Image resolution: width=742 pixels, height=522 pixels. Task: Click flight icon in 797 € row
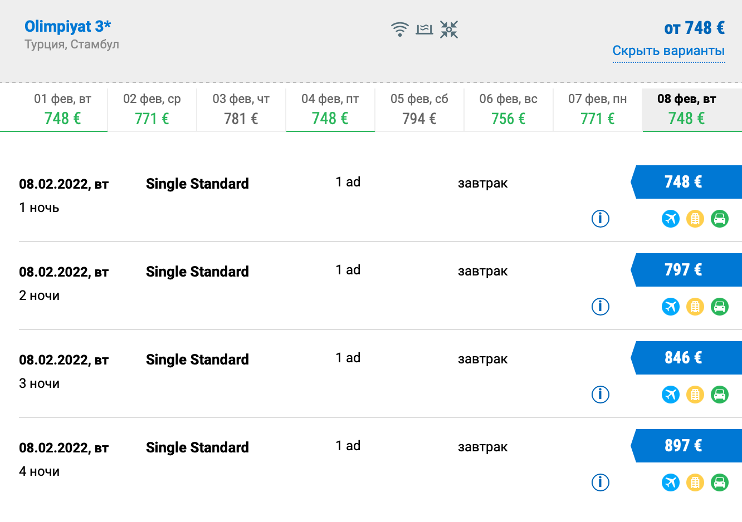click(x=671, y=307)
